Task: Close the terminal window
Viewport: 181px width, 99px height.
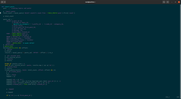Action: (x=179, y=2)
